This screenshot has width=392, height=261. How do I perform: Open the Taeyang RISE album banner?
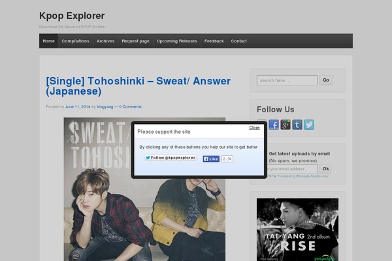[297, 230]
